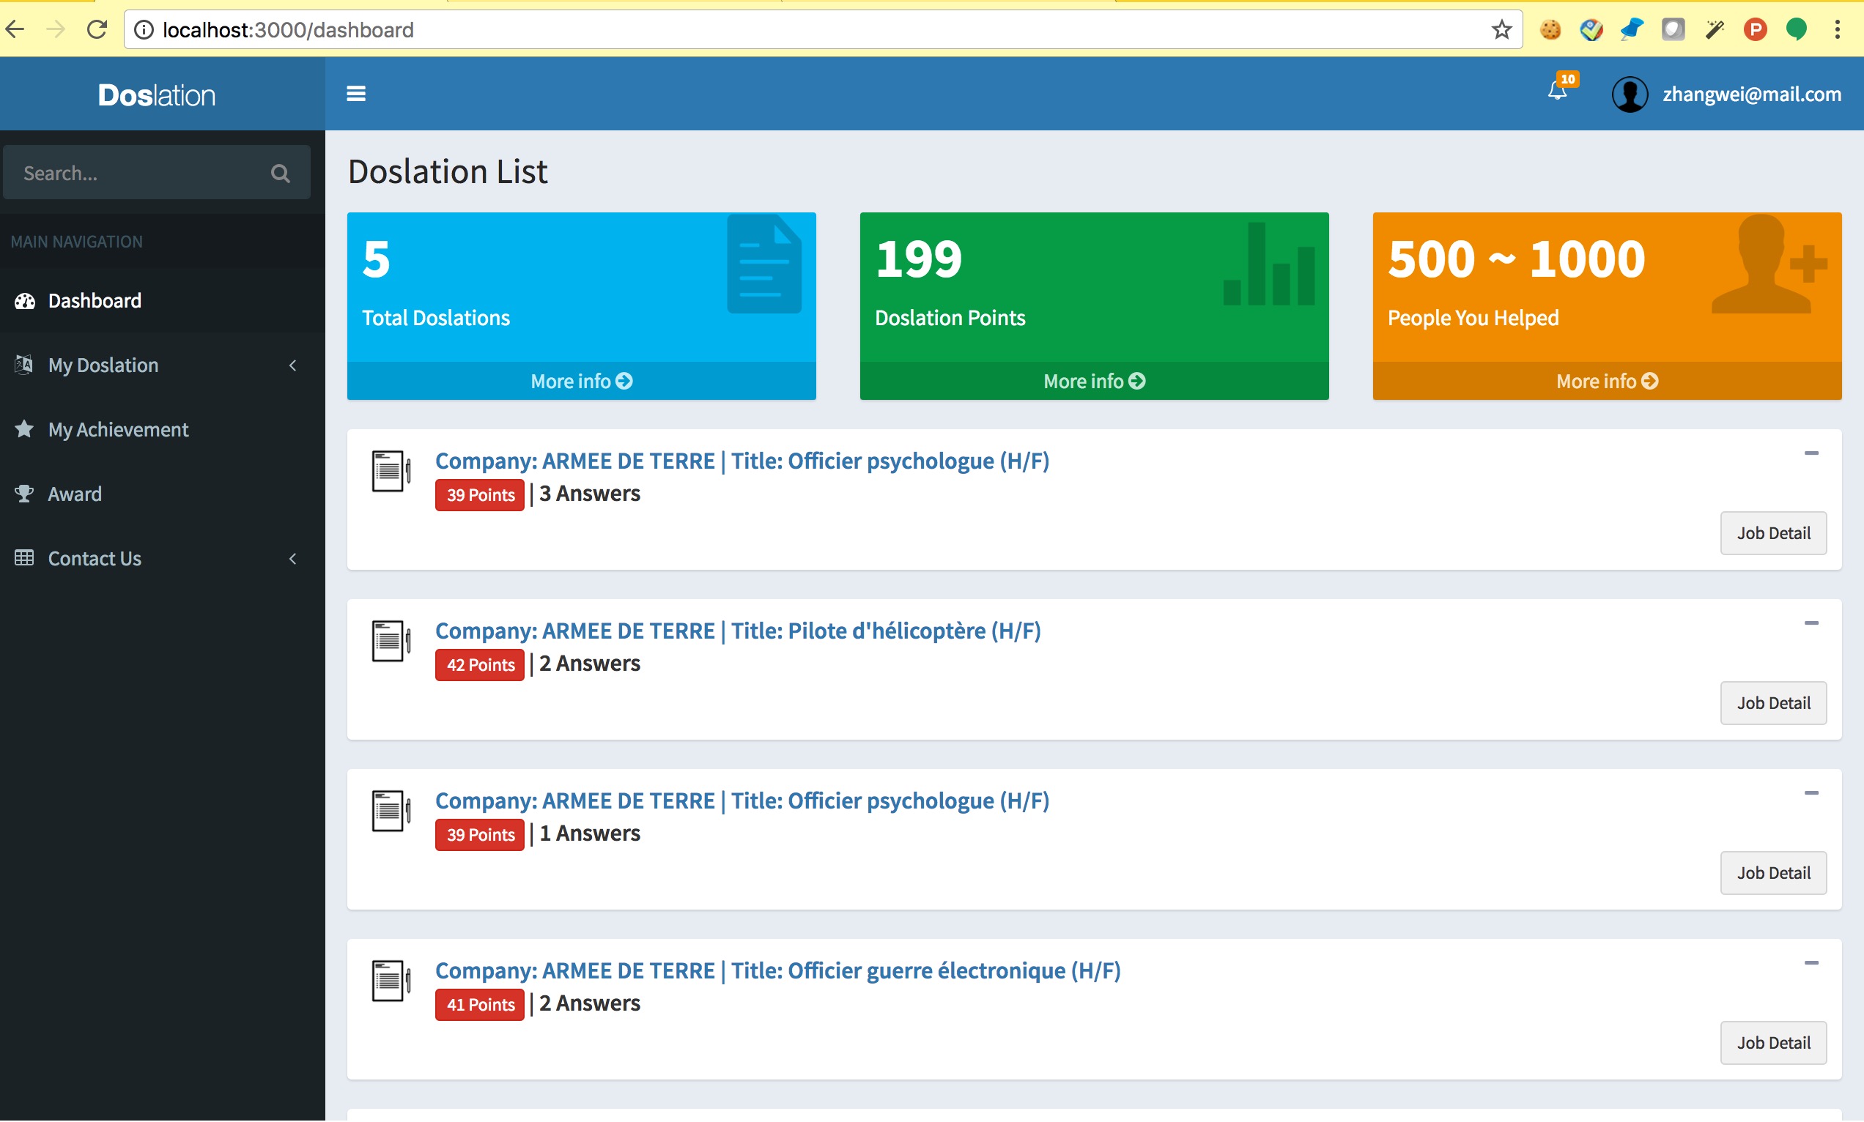Click the user avatar icon
This screenshot has height=1122, width=1864.
[x=1629, y=94]
